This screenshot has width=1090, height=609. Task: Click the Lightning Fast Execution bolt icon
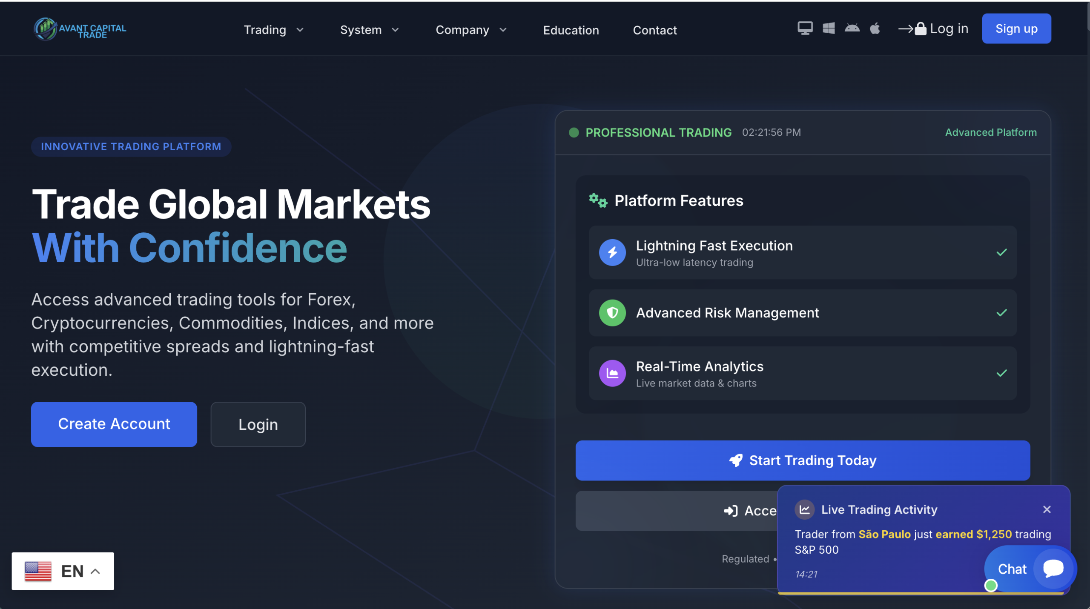click(612, 252)
